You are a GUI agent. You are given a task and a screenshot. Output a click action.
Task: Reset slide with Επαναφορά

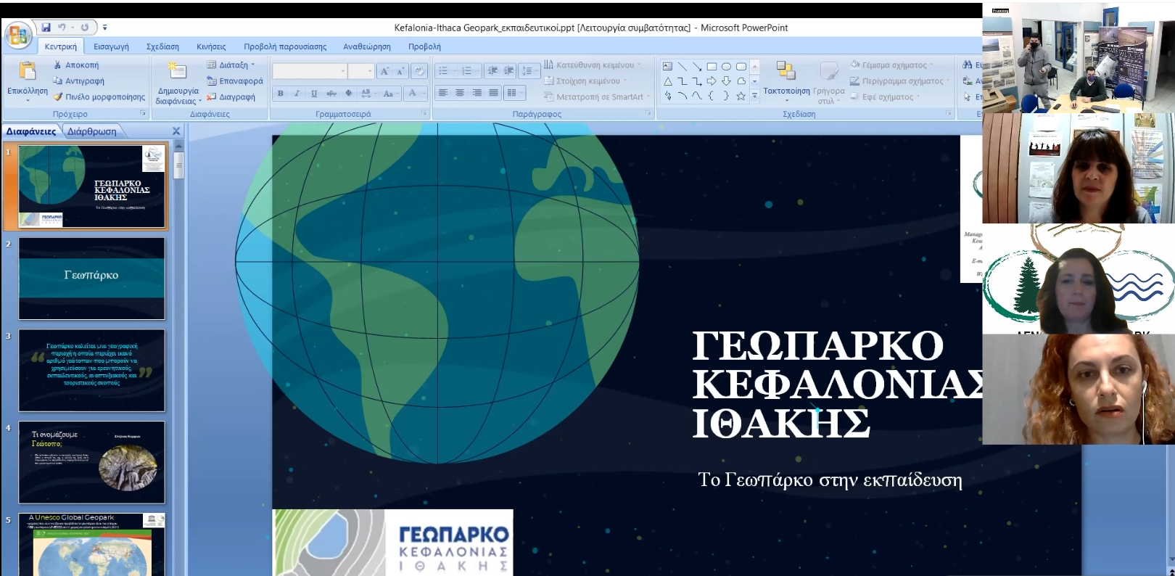235,81
